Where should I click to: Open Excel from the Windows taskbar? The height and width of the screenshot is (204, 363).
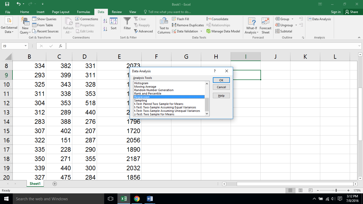[124, 199]
